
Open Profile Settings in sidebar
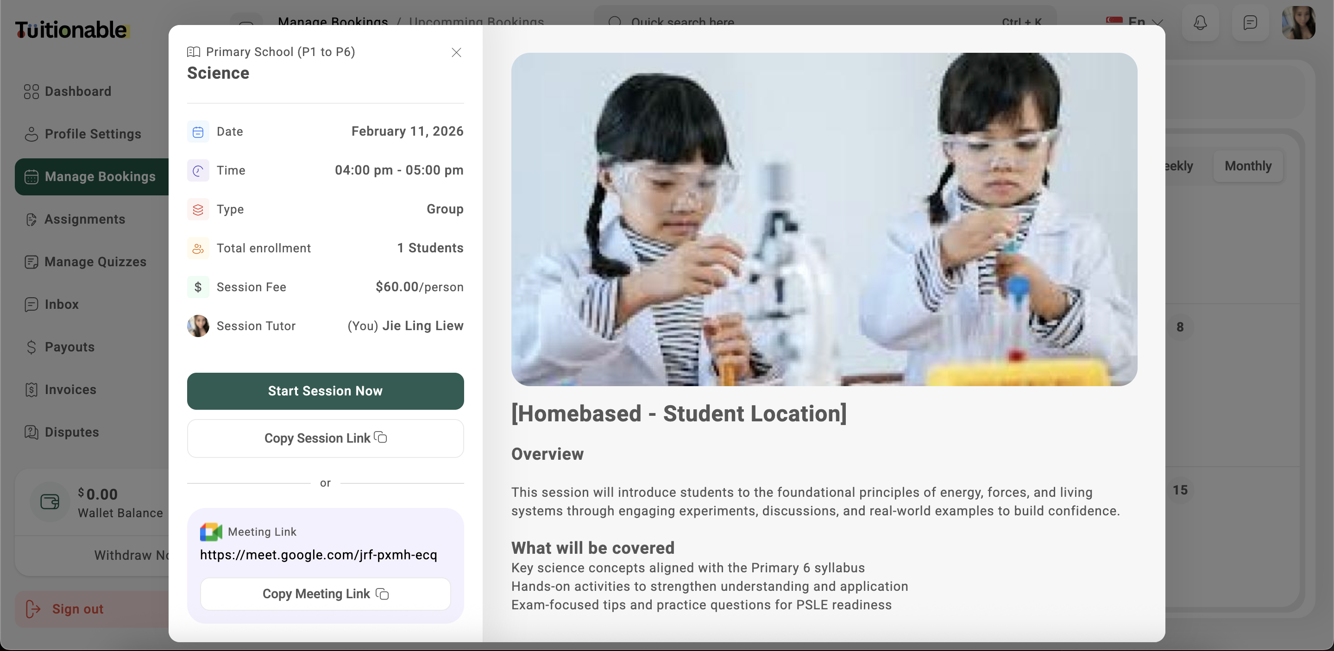coord(92,134)
